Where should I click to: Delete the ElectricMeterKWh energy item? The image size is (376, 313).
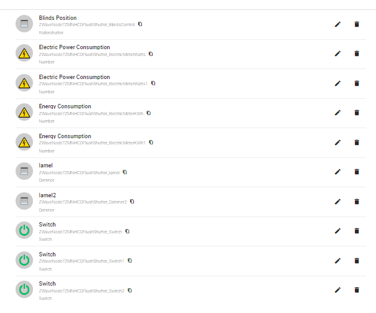click(x=357, y=113)
